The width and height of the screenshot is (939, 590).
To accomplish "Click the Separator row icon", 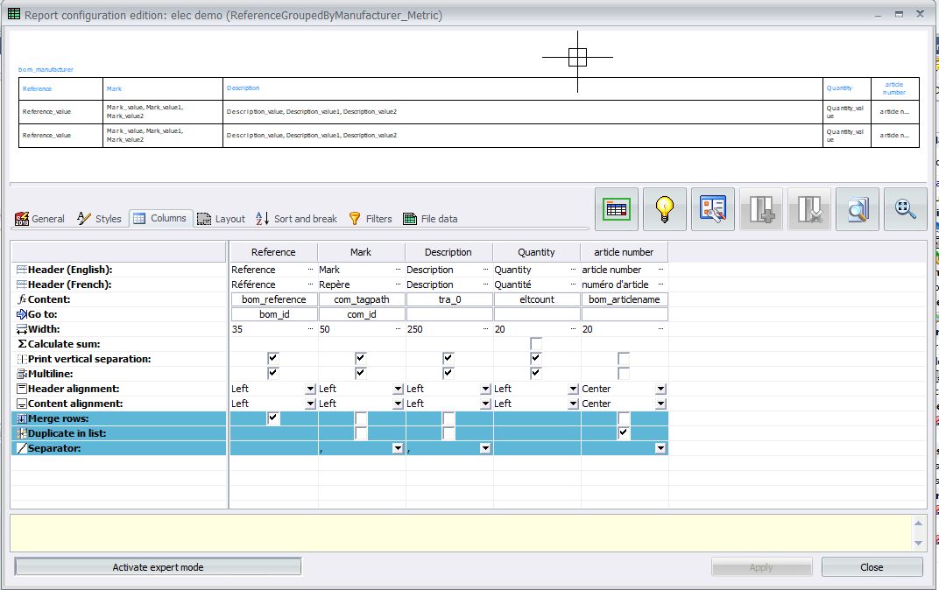I will (22, 448).
